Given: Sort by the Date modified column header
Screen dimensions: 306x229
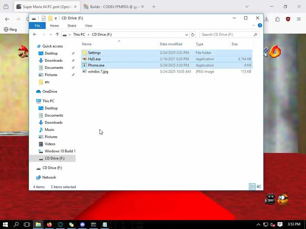Looking at the screenshot, I should 171,44.
